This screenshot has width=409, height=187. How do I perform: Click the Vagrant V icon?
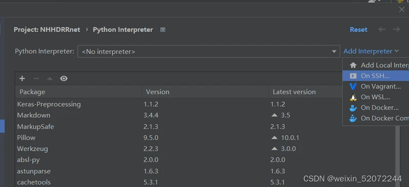(x=353, y=86)
